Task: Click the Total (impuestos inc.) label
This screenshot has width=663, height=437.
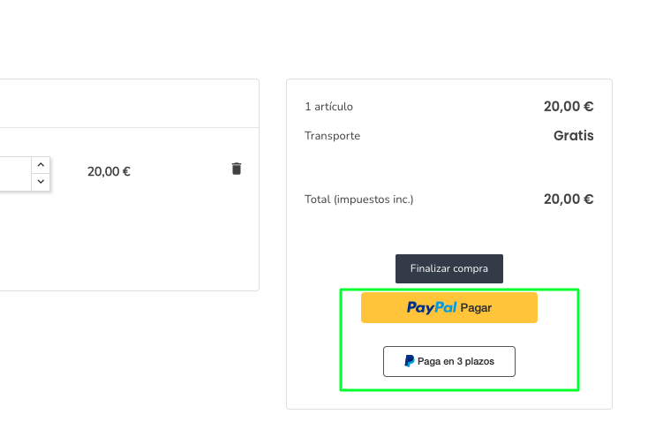Action: coord(359,199)
